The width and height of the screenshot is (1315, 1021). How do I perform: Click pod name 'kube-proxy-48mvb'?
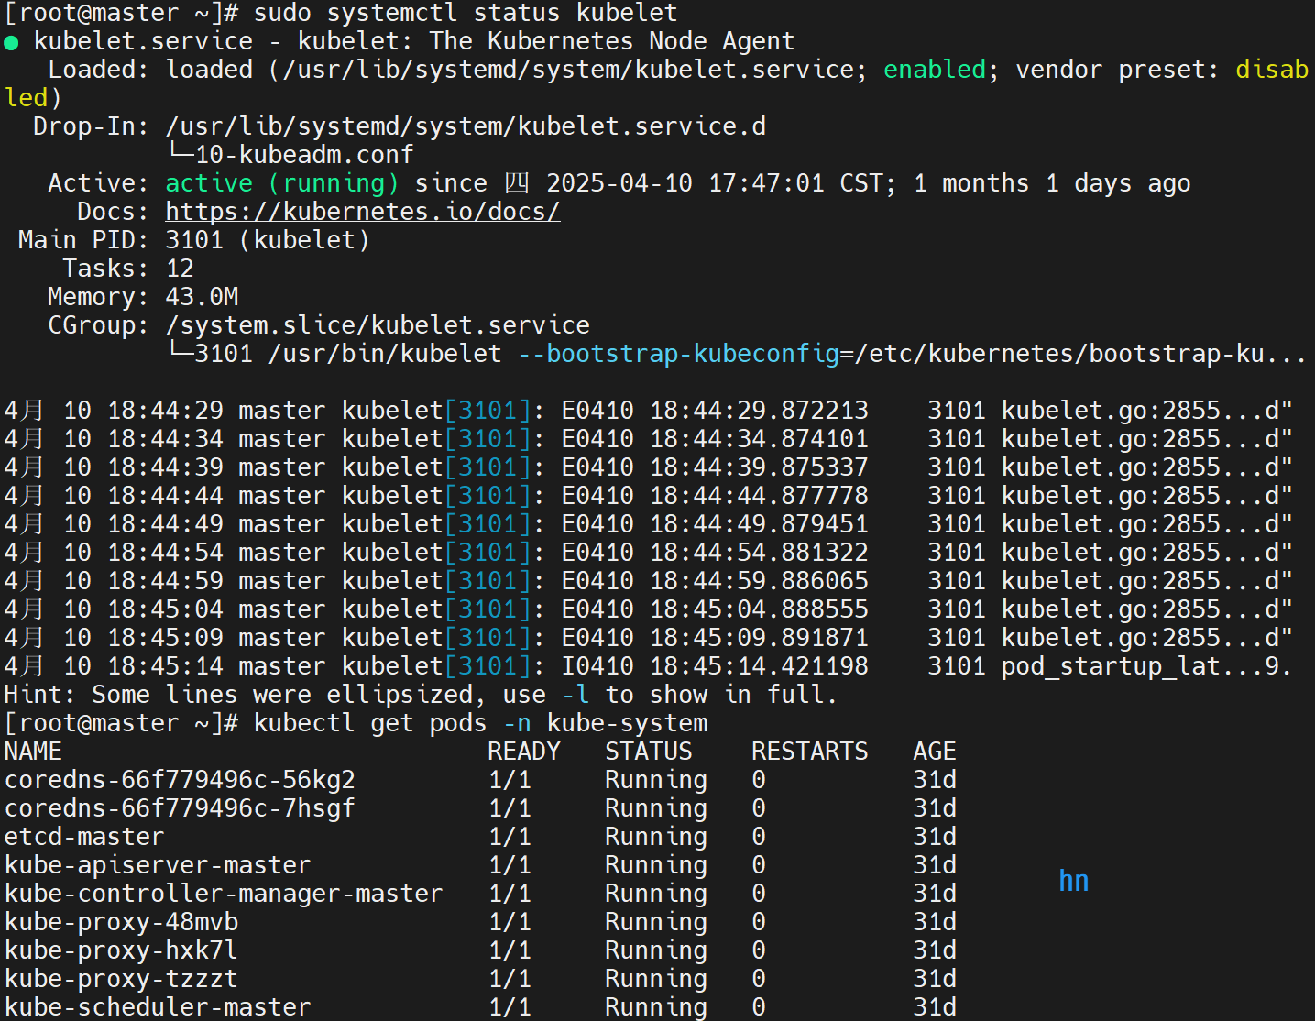pyautogui.click(x=121, y=921)
